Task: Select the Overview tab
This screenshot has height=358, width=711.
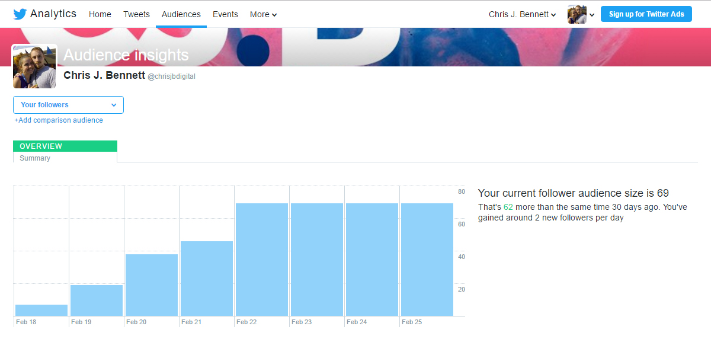Action: coord(65,146)
